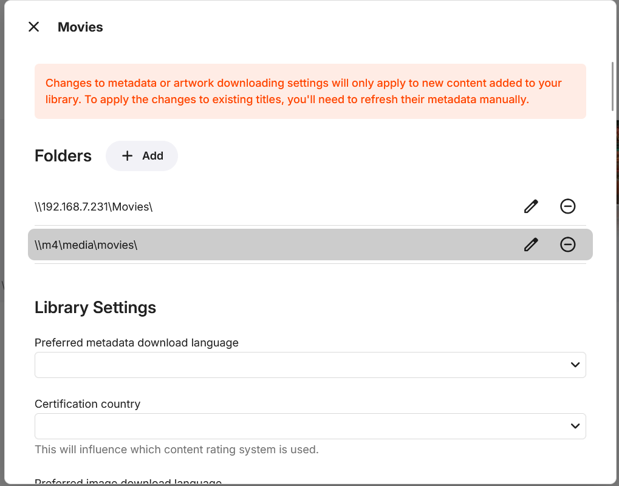Click the plus icon beside Add
The width and height of the screenshot is (619, 486).
[x=127, y=156]
